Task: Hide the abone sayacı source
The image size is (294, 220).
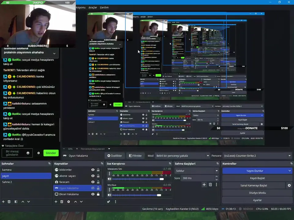Action: [93, 176]
